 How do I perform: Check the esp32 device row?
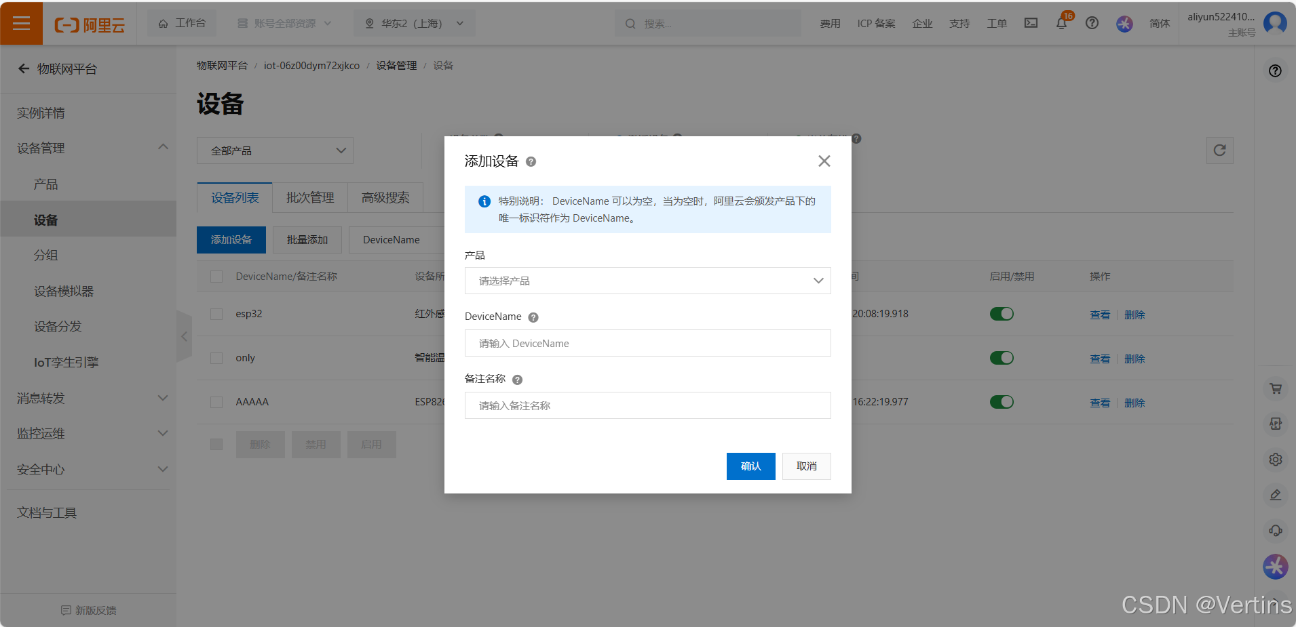(x=216, y=314)
